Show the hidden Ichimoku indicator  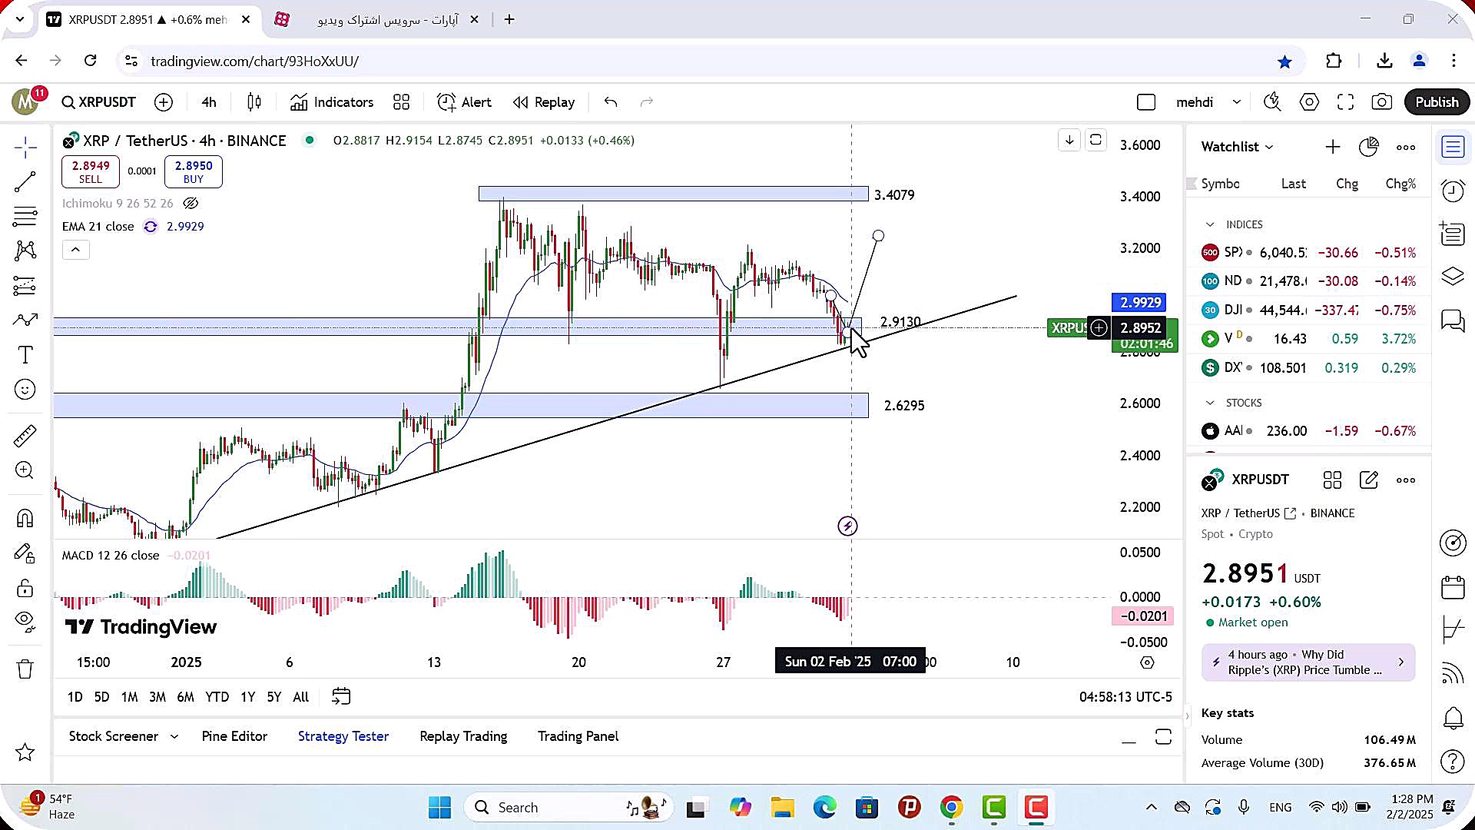191,204
